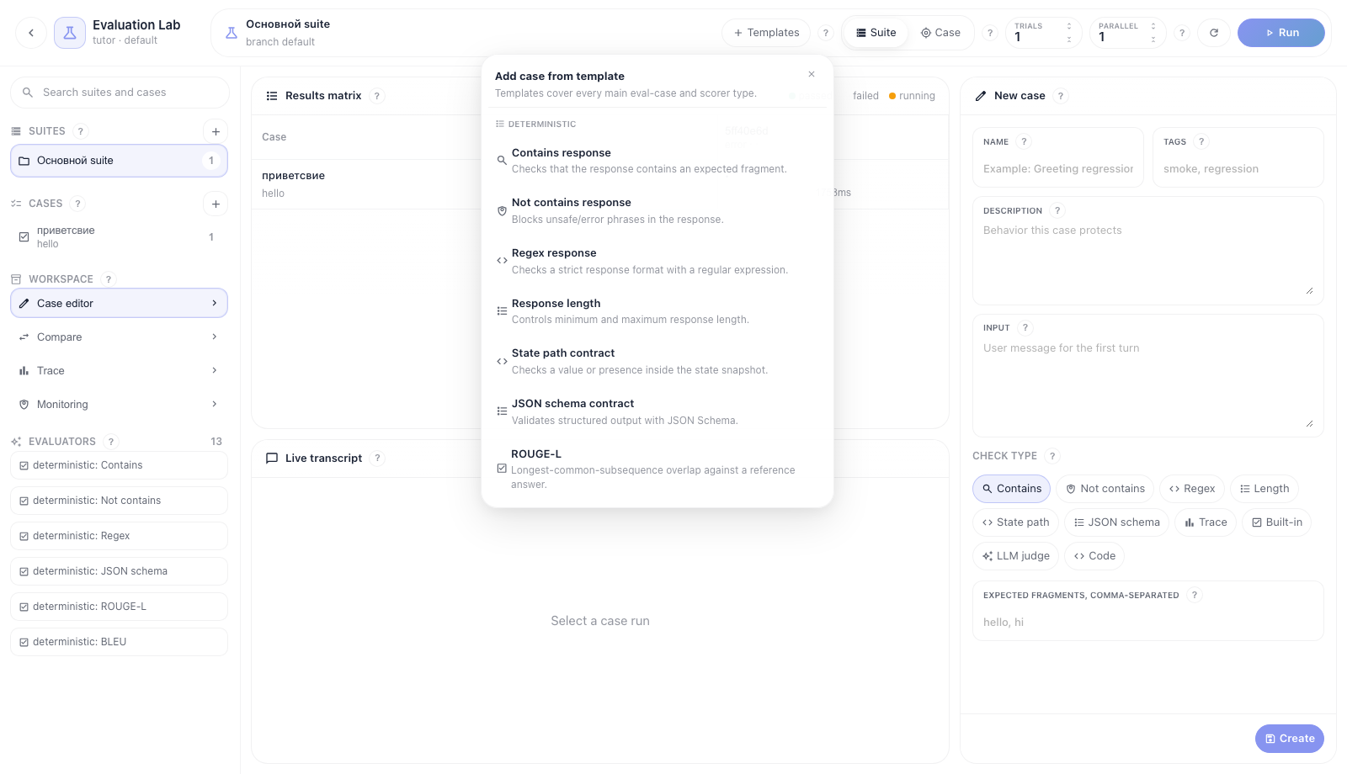
Task: Open help icon for CHECK TYPE
Action: point(1052,456)
